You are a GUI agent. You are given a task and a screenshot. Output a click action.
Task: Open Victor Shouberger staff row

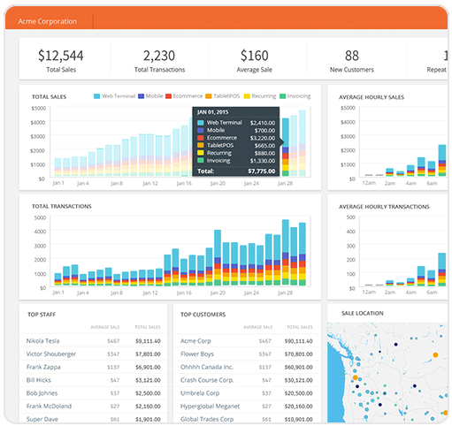click(93, 354)
